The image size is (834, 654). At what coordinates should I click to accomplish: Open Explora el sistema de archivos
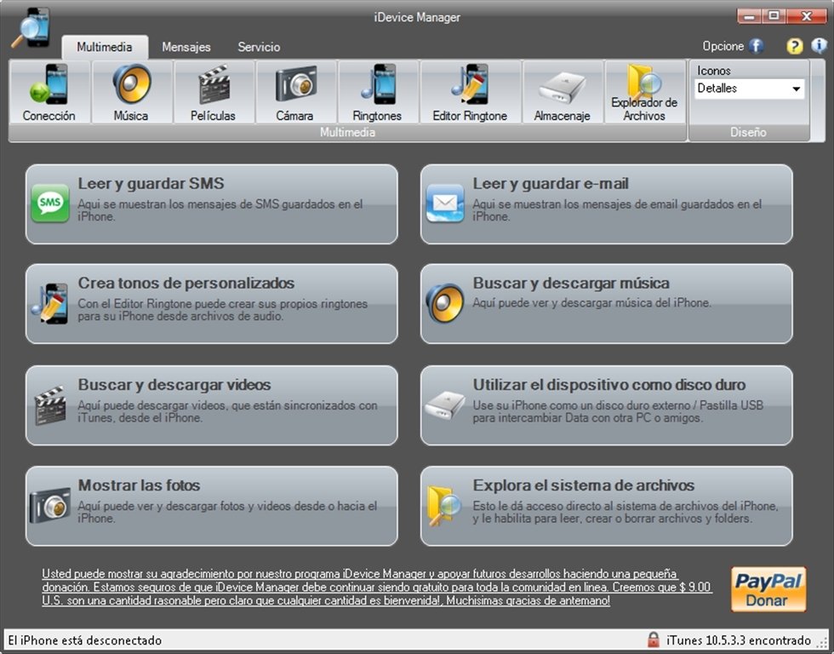pyautogui.click(x=606, y=506)
